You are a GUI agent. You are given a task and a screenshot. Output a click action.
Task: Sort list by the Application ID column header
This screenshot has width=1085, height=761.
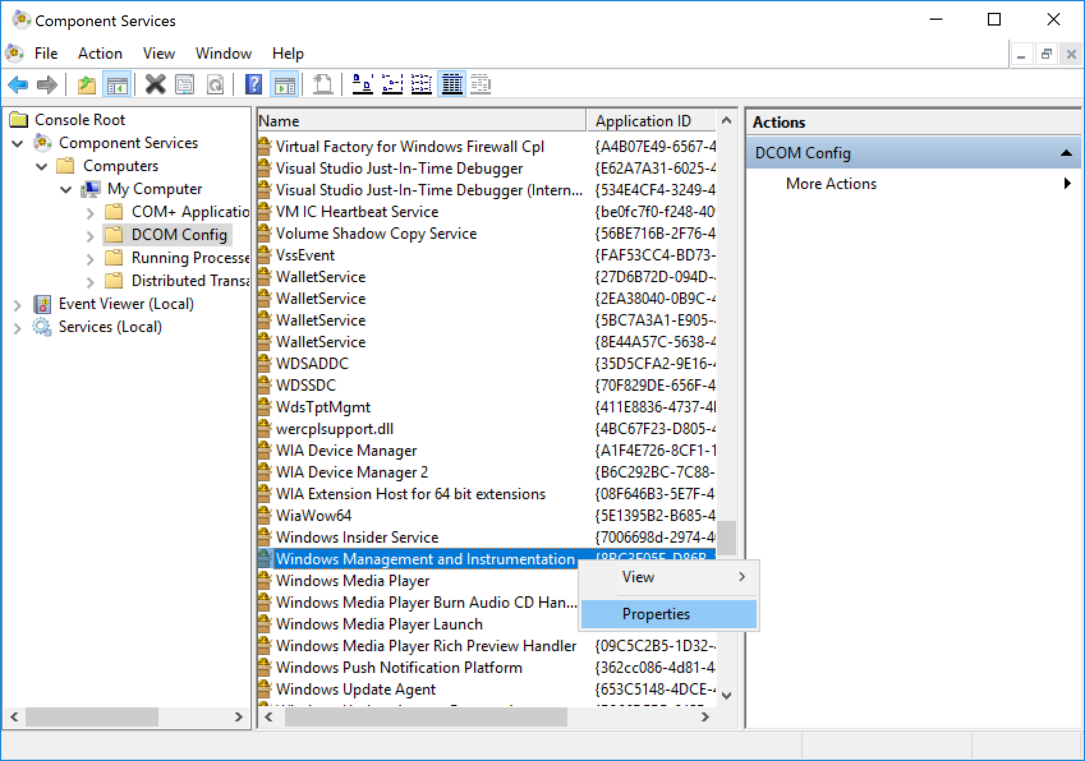pyautogui.click(x=643, y=121)
